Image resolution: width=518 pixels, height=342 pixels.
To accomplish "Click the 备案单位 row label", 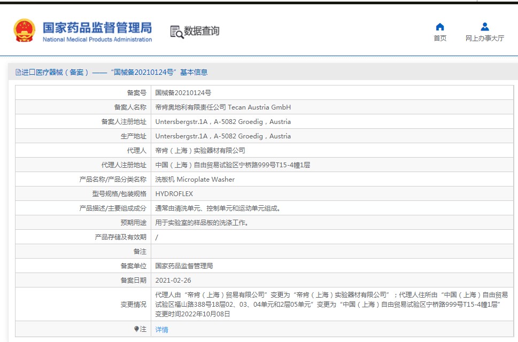I will pyautogui.click(x=133, y=266).
